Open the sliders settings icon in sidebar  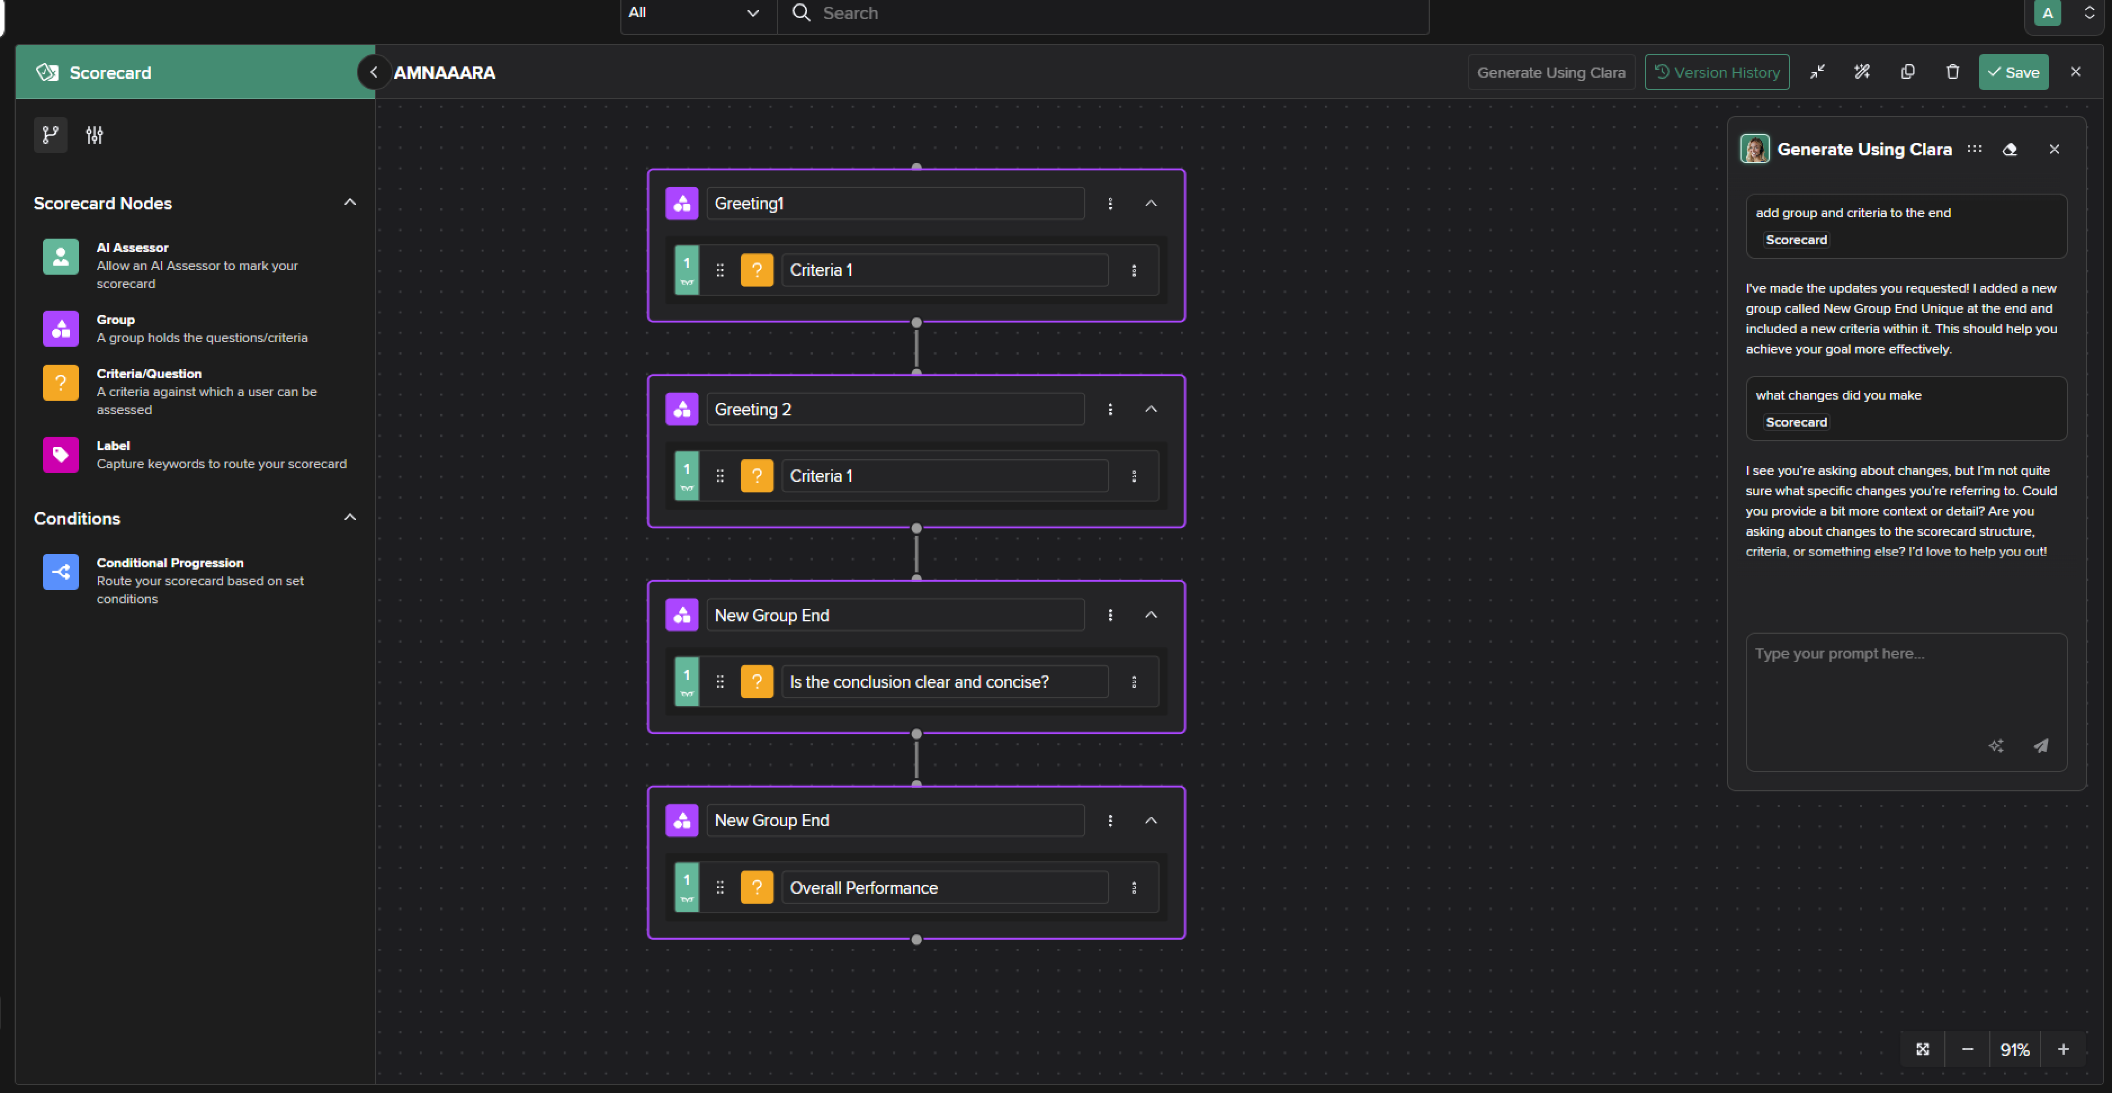[x=95, y=135]
